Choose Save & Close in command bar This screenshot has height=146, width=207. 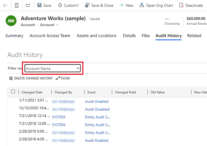(99, 5)
